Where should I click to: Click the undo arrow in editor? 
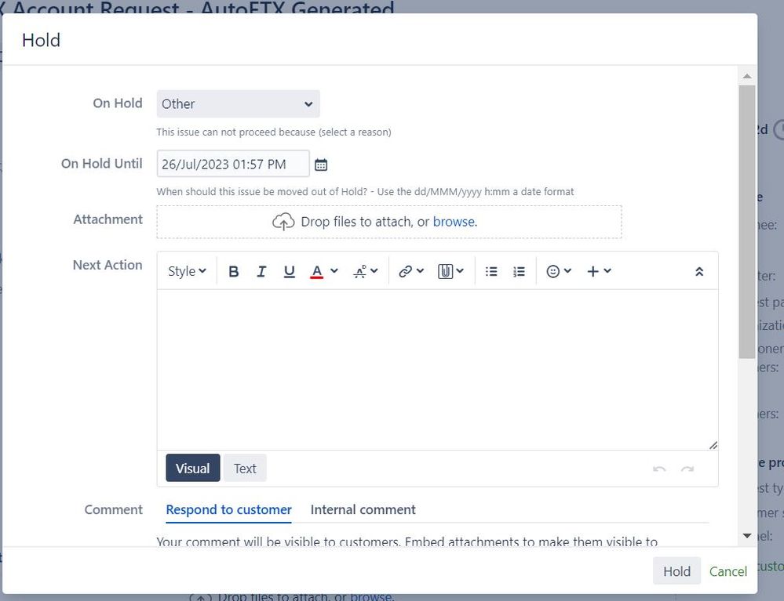[x=659, y=469]
